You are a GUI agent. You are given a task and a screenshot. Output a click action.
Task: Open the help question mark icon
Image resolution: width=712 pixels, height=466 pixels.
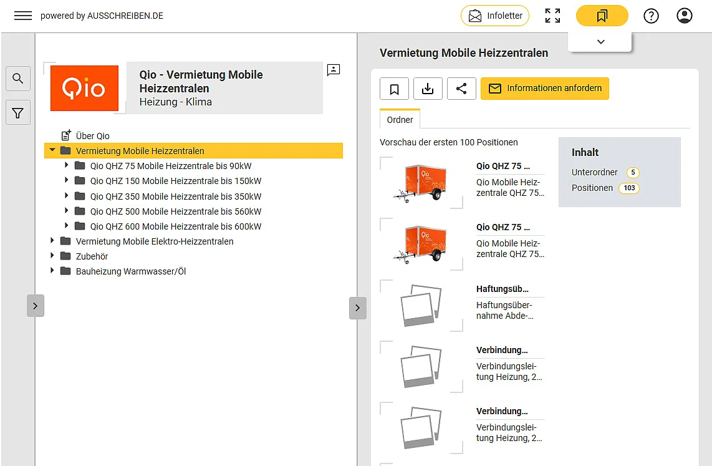point(651,16)
